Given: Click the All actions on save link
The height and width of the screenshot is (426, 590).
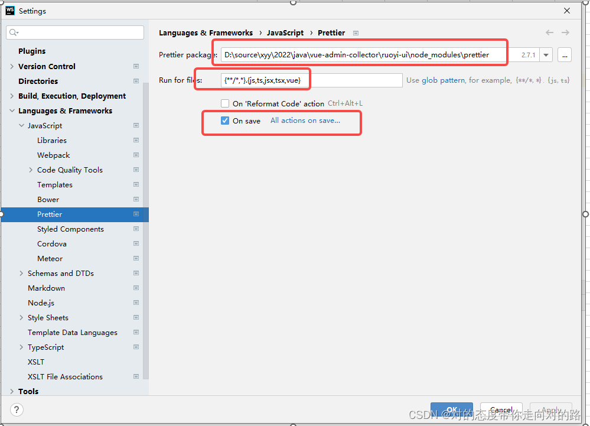Looking at the screenshot, I should (305, 120).
